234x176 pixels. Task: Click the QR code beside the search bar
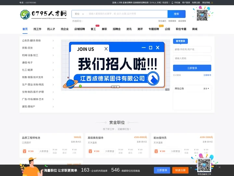202,15
